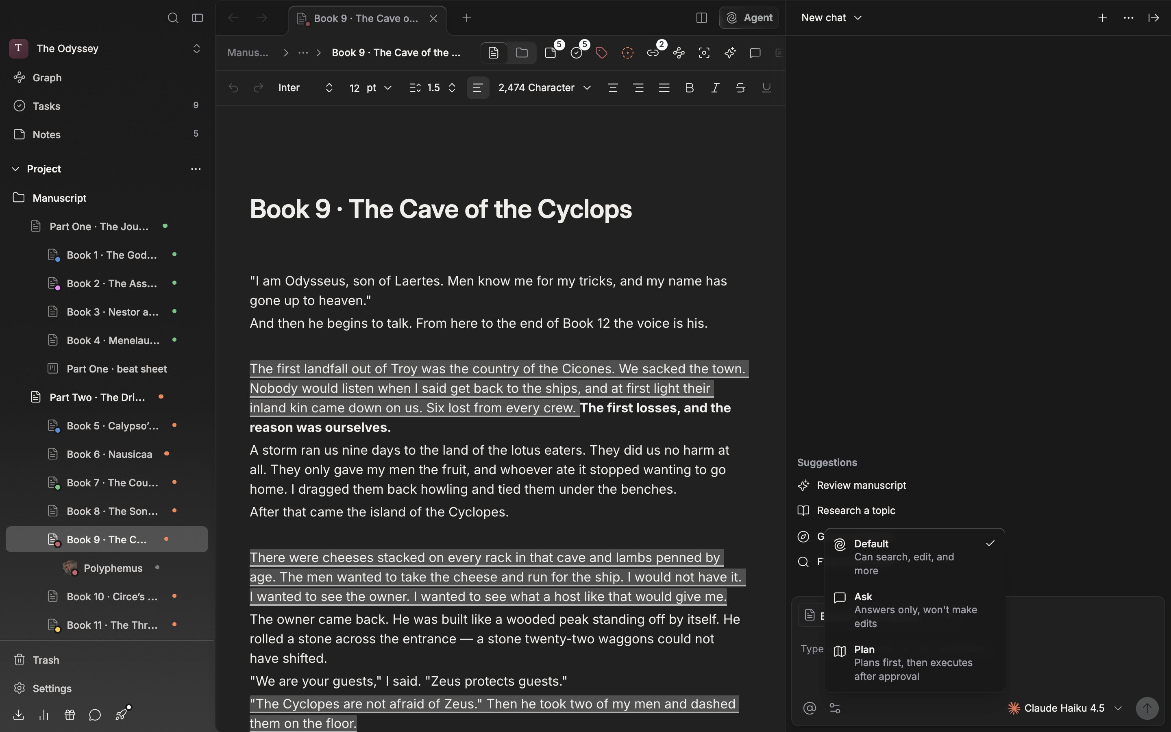Screen dimensions: 1171x732
Task: Collapse the chat panel with arrow icon
Action: [x=1154, y=18]
